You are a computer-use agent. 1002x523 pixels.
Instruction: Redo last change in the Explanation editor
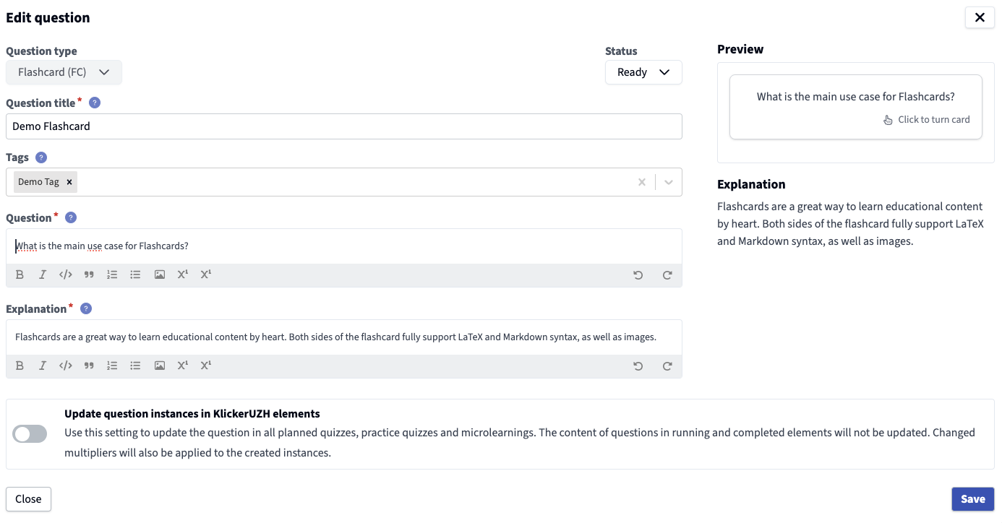tap(667, 366)
